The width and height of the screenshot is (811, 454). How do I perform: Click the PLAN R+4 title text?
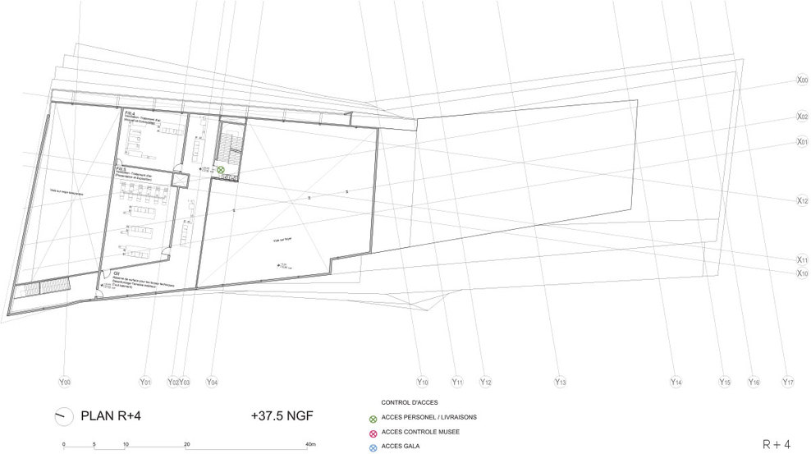tap(112, 416)
